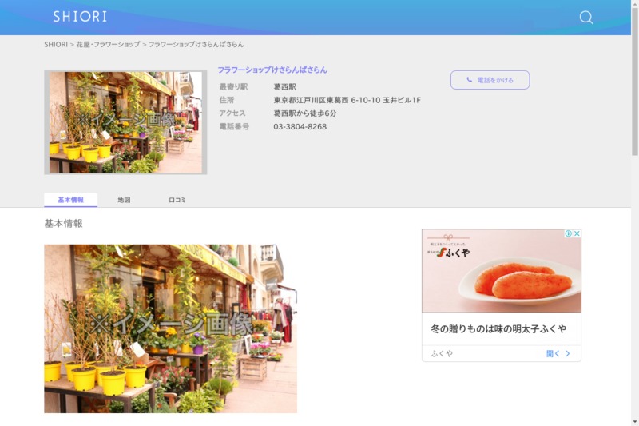Viewport: 639px width, 426px height.
Task: Click the SHIORI logo in header
Action: 80,17
